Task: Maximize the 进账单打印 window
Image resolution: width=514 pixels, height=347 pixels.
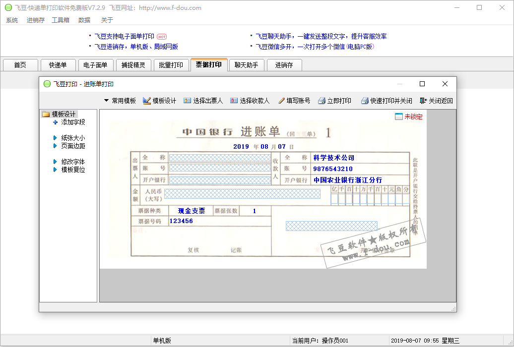Action: tap(422, 84)
